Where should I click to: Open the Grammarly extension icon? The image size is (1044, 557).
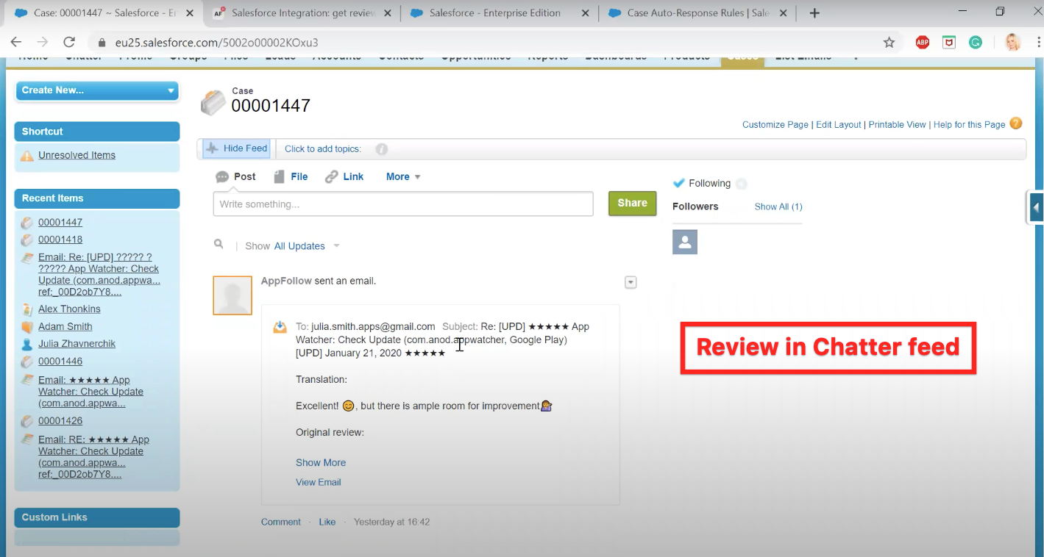(x=976, y=43)
